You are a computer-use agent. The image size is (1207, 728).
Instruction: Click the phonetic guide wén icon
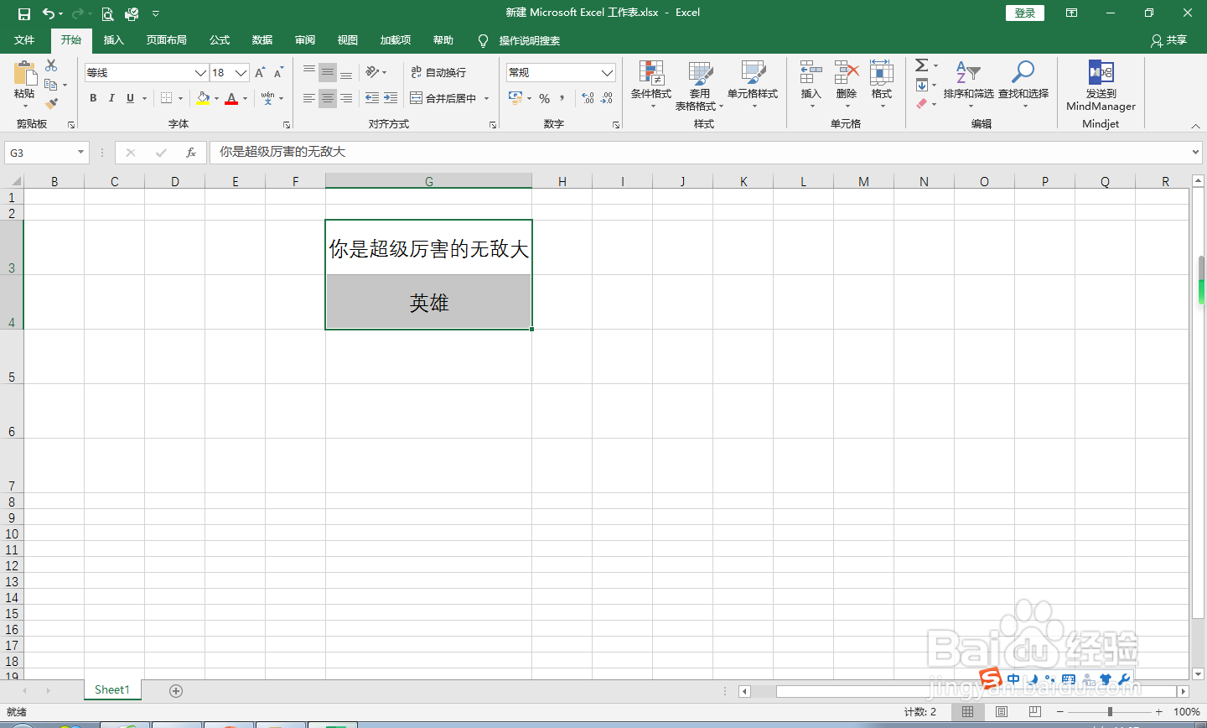click(x=267, y=98)
